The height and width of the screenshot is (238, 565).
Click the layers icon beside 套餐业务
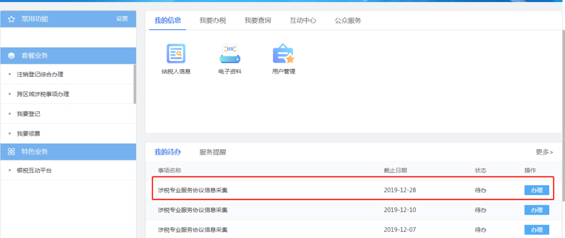11,56
